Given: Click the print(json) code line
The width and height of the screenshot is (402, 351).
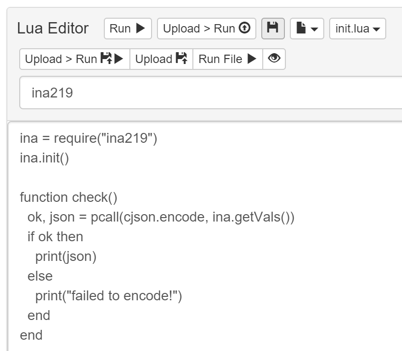Looking at the screenshot, I should point(66,256).
